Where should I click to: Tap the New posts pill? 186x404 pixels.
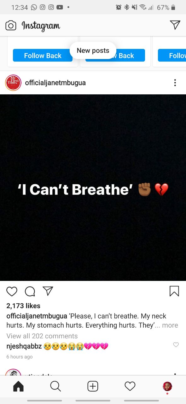(x=93, y=50)
